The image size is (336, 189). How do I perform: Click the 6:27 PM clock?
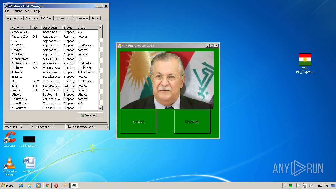click(322, 186)
